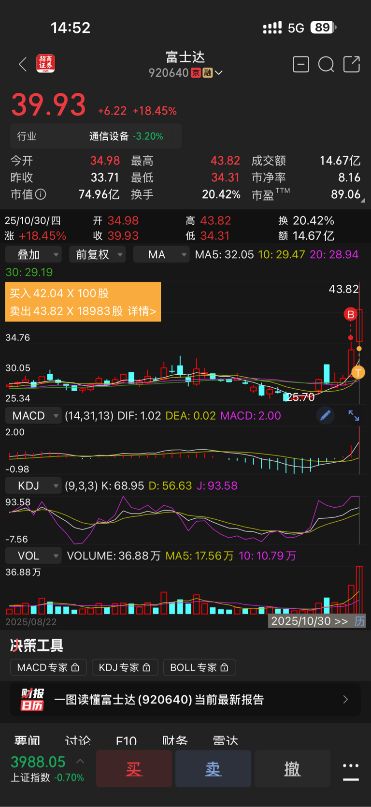Open the 叠加 overlay dropdown
The width and height of the screenshot is (371, 807).
pos(33,254)
